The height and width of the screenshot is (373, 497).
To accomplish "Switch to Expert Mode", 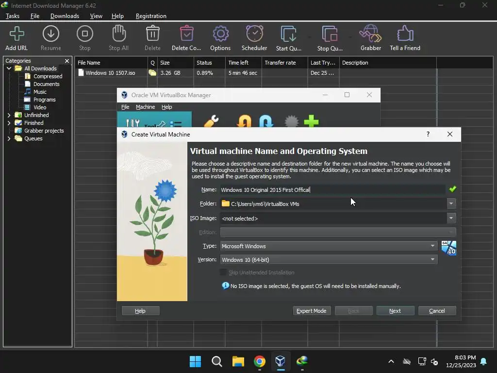I will pyautogui.click(x=311, y=311).
